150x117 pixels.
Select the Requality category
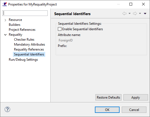pos(16,35)
